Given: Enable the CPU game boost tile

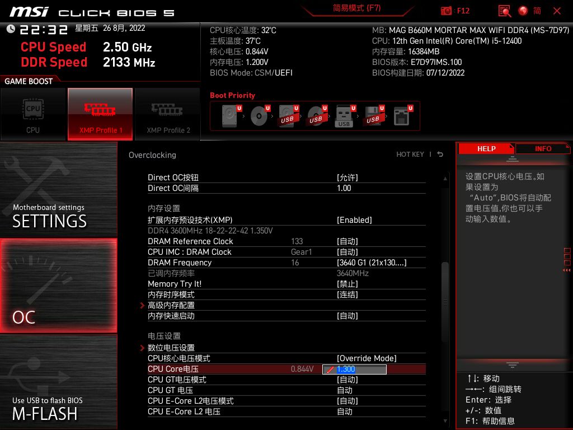Looking at the screenshot, I should click(x=33, y=114).
